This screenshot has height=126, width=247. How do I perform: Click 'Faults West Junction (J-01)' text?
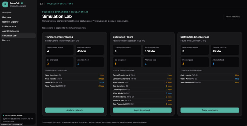pos(193,41)
